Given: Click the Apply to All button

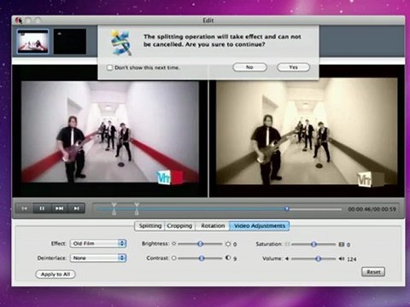Looking at the screenshot, I should click(x=56, y=275).
